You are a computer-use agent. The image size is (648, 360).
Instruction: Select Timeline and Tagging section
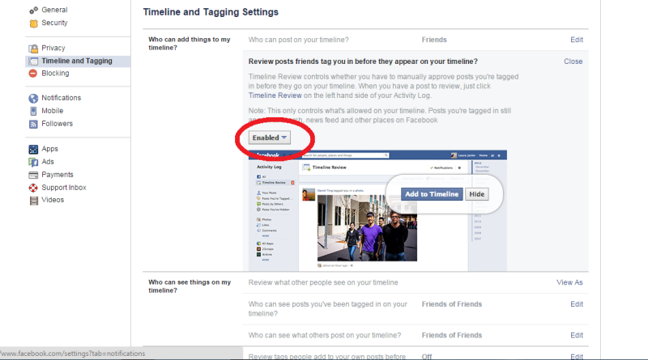(77, 61)
